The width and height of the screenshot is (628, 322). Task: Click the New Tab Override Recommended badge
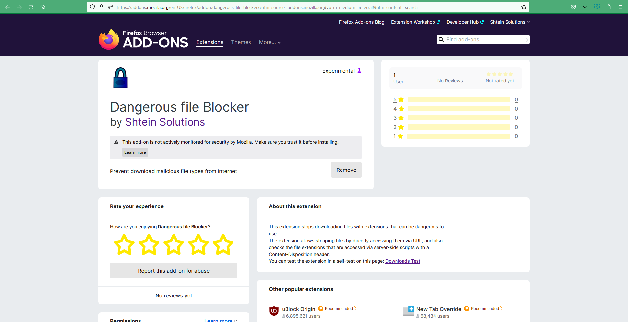[483, 309]
